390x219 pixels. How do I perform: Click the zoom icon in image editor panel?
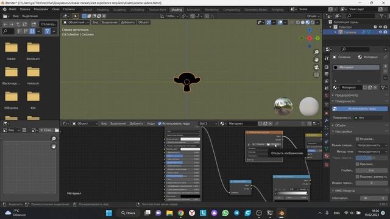click(54, 139)
